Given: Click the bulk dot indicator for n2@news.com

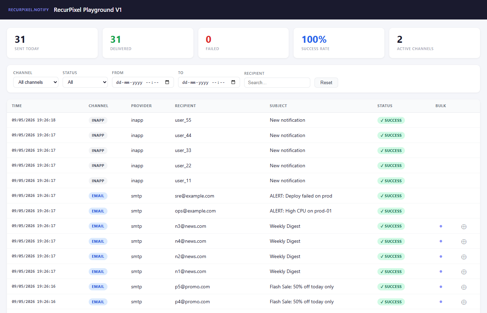Looking at the screenshot, I should [441, 257].
